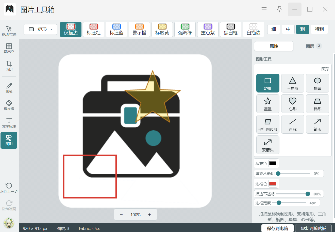Choose the 矩形 rectangle shape tile
335x232 pixels.
tap(268, 83)
